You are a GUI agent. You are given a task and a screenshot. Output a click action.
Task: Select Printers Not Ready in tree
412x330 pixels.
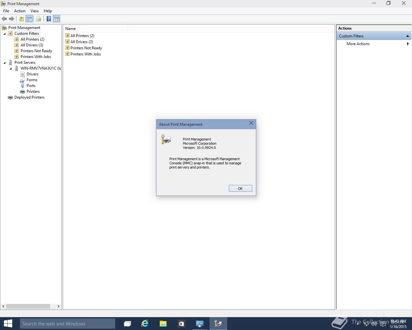36,51
